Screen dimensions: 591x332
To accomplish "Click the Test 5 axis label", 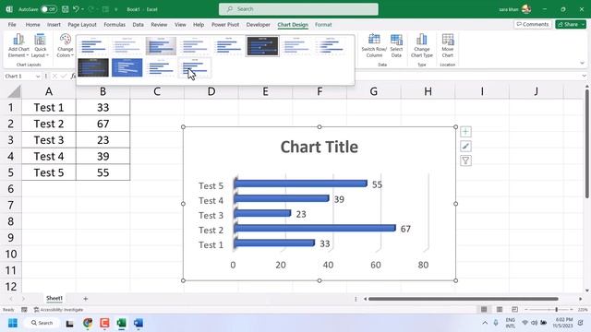I will point(211,185).
